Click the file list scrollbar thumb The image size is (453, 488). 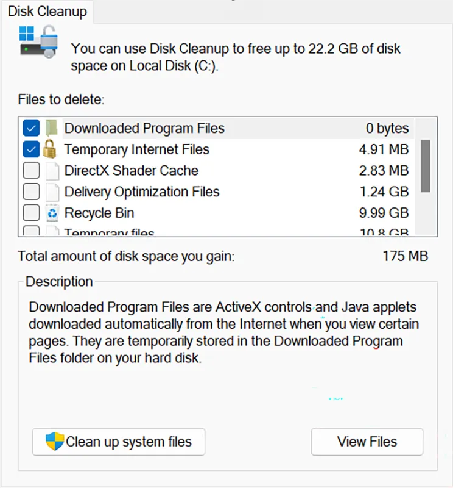pyautogui.click(x=425, y=165)
